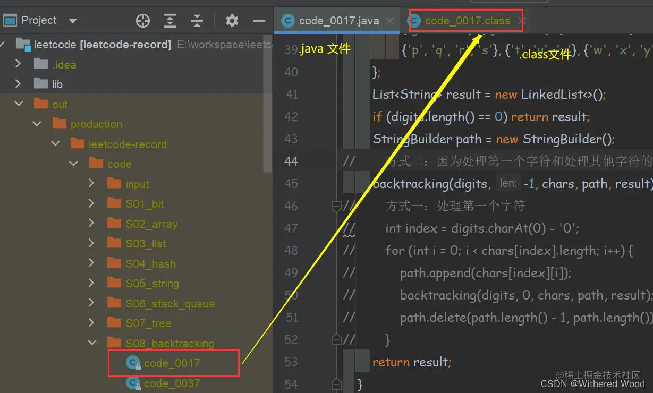Click the Project window icon
This screenshot has height=393, width=653.
pos(10,21)
